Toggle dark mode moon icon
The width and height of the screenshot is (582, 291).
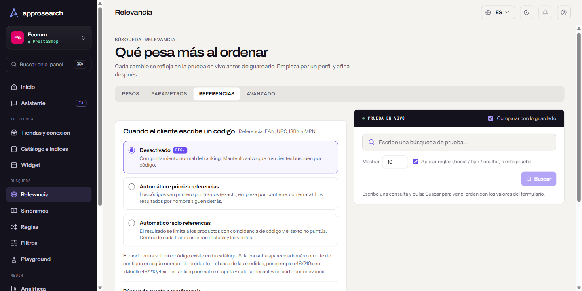(x=527, y=13)
